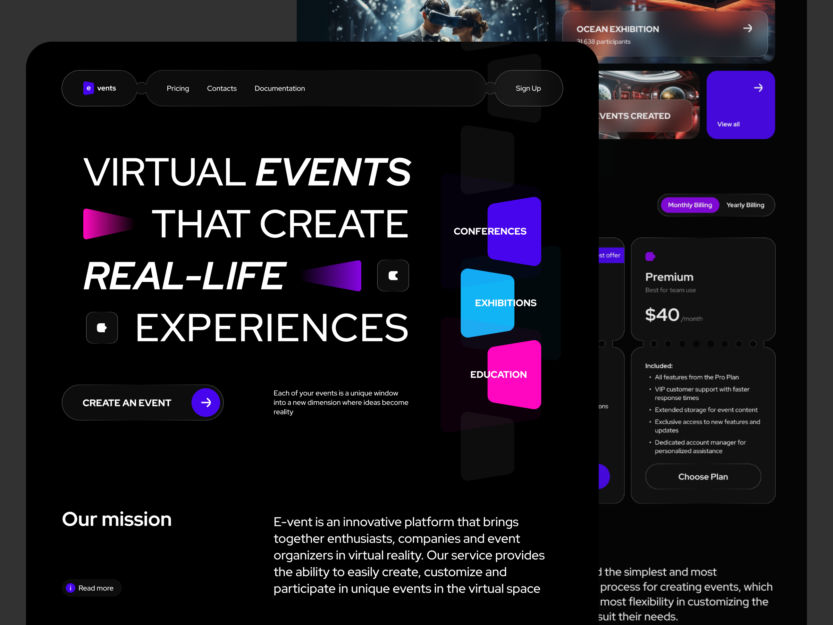This screenshot has height=625, width=833.
Task: Navigate to Contacts
Action: point(222,88)
